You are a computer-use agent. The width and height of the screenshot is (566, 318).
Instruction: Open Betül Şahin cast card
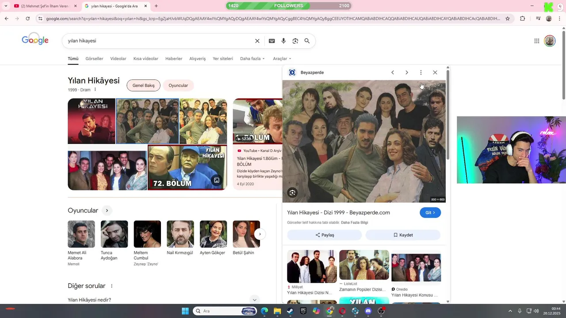pyautogui.click(x=246, y=238)
